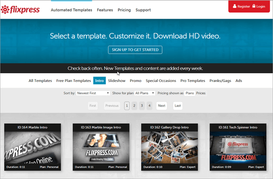Open Pranks/Gags category
Screen dimensions: 273x179
pyautogui.click(x=220, y=81)
